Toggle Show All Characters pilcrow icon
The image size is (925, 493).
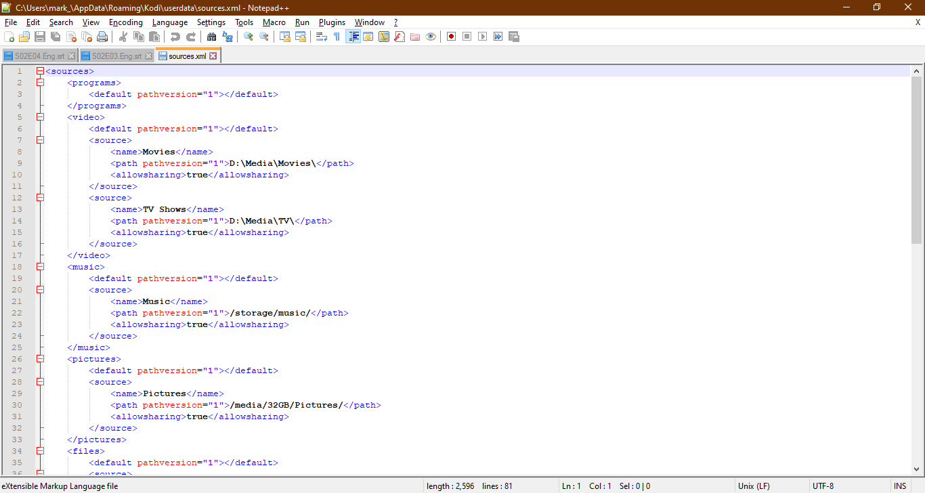pos(337,37)
